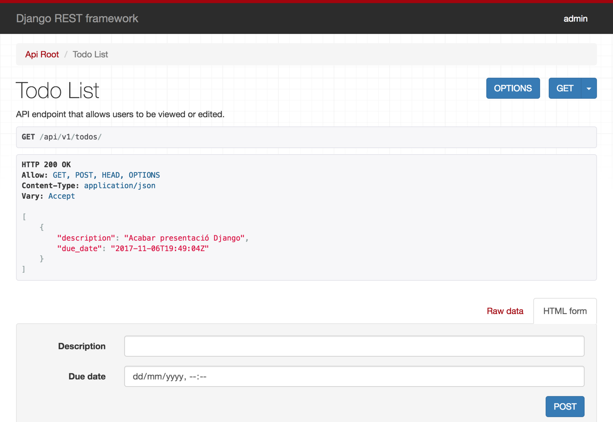Switch to the Raw data tab
The height and width of the screenshot is (422, 613).
[505, 311]
